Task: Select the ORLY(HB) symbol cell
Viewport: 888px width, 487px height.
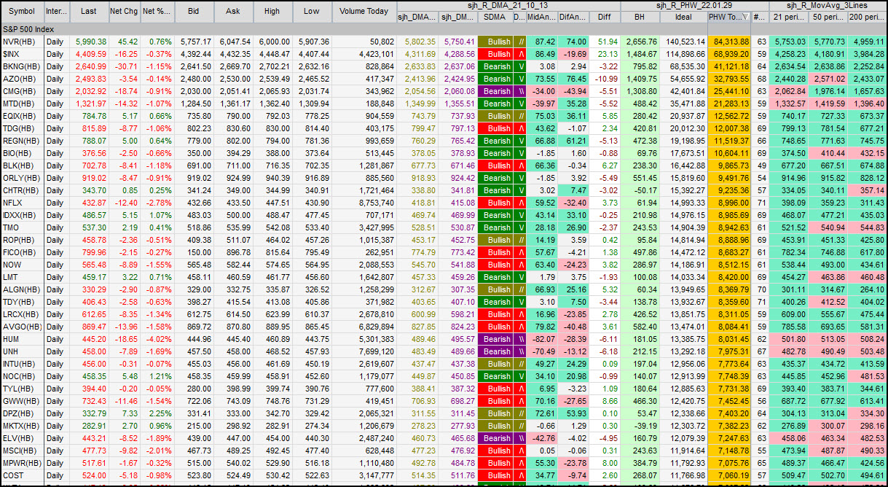Action: coord(22,178)
